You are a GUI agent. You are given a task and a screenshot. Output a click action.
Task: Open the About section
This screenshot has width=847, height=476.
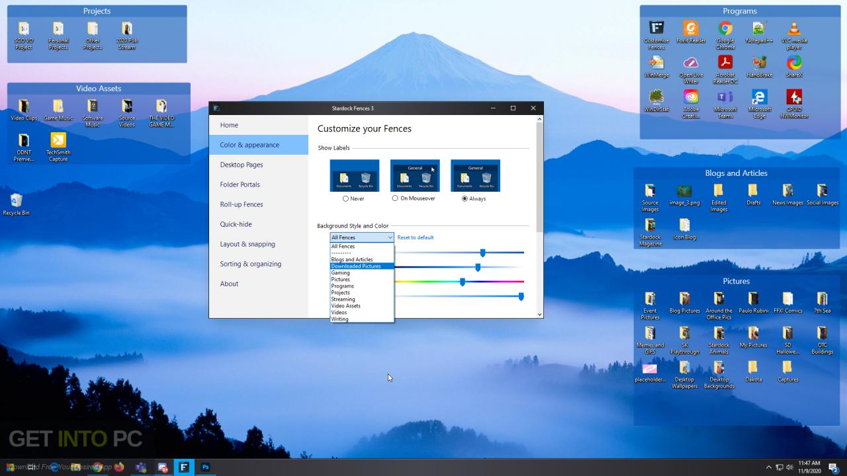point(259,284)
